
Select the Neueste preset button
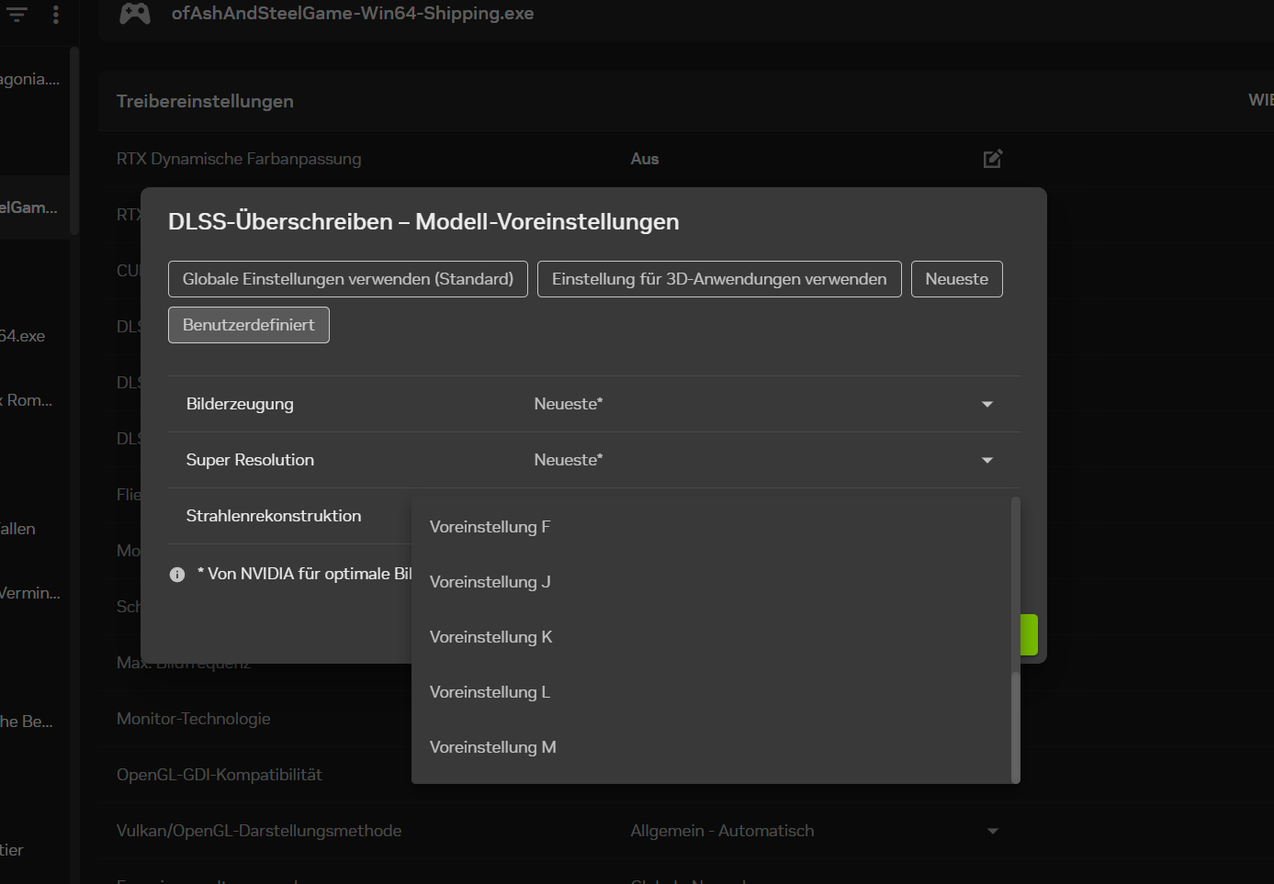click(957, 279)
